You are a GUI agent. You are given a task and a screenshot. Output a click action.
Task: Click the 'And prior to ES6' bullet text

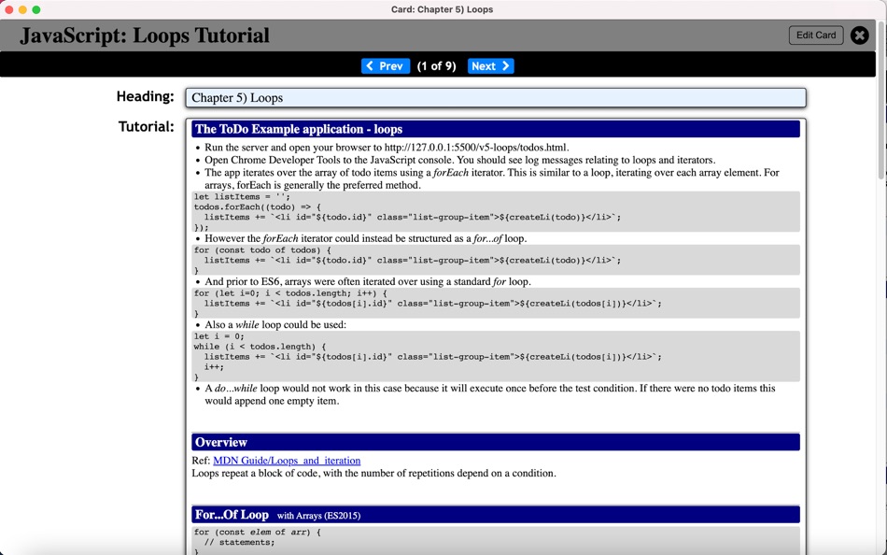tap(368, 281)
